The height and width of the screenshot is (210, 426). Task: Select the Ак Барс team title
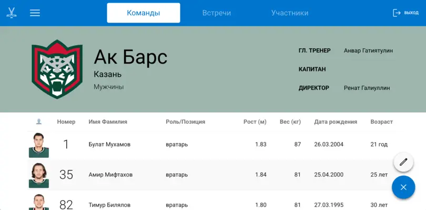click(x=130, y=57)
